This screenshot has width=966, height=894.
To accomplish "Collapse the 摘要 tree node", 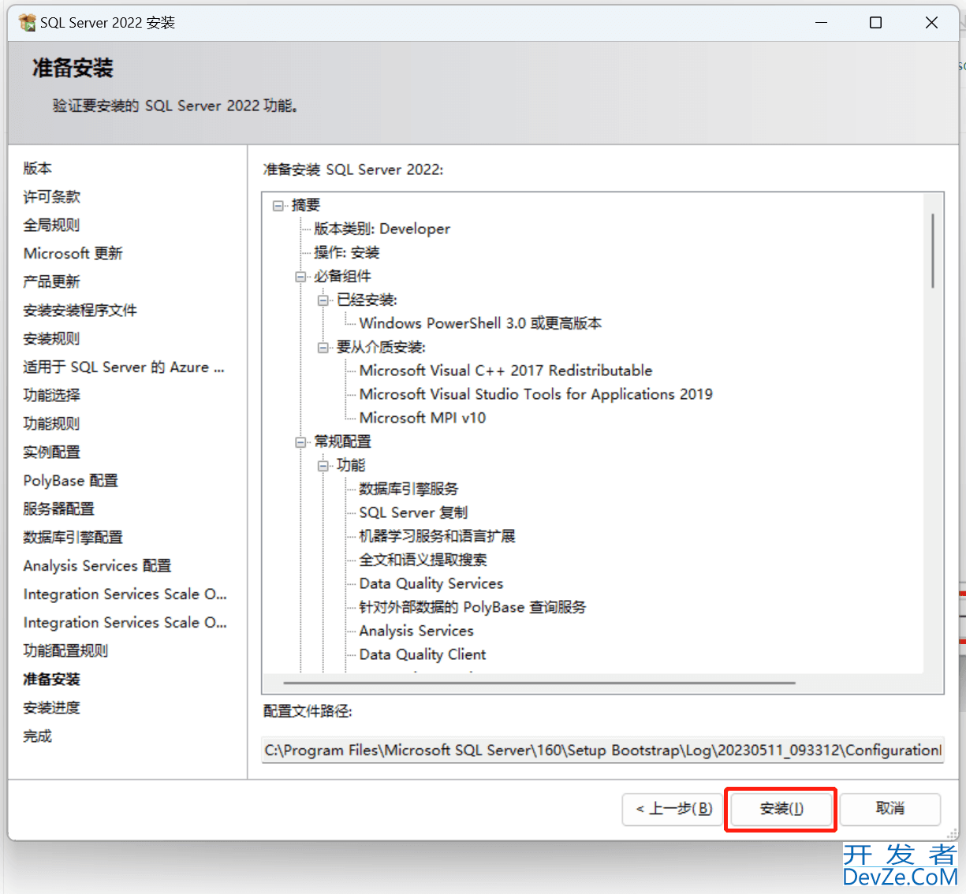I will coord(278,206).
